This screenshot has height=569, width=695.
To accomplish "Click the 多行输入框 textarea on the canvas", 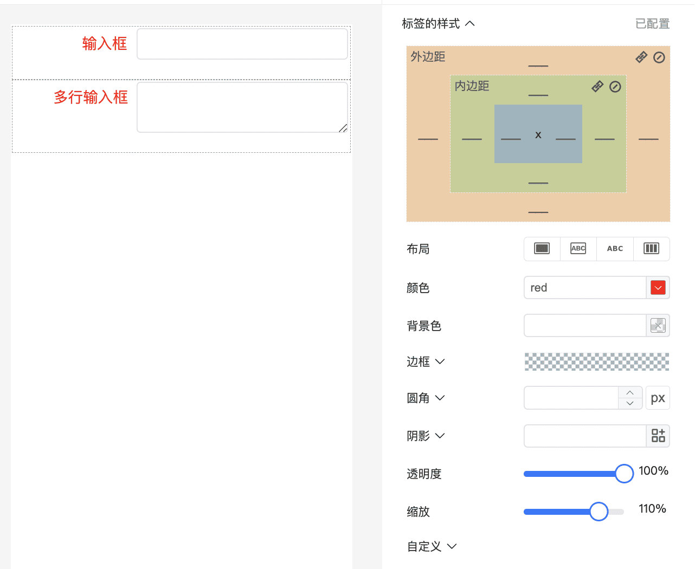I will (x=242, y=107).
